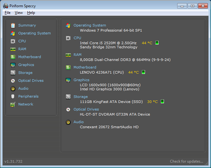Click 'Windows 7 Professional 64-bit SP1' text

coord(111,30)
